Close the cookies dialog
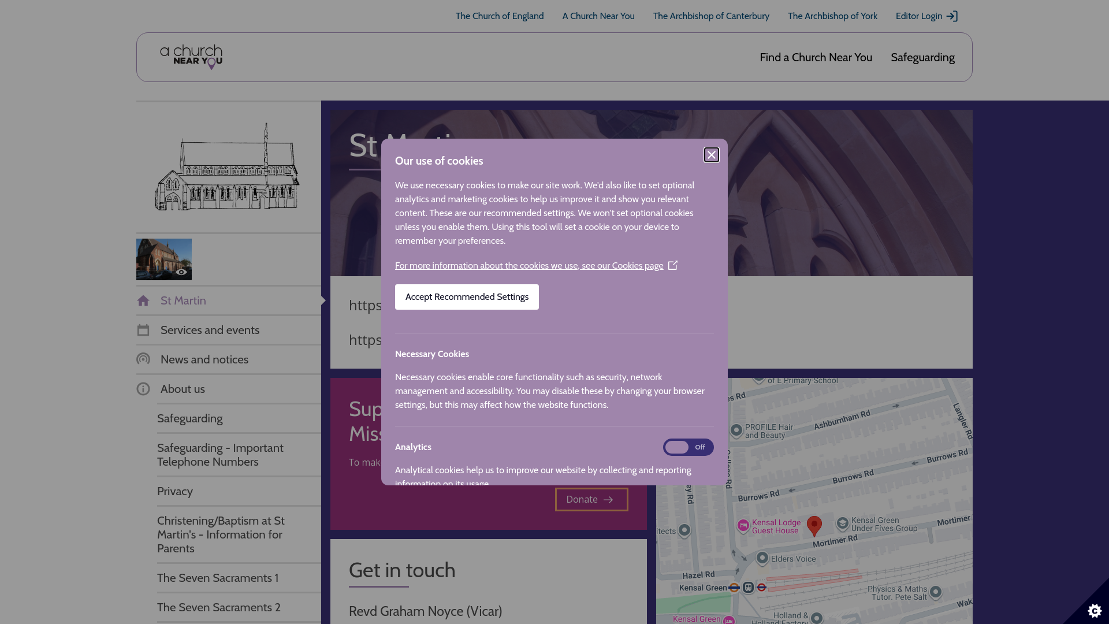 click(712, 155)
